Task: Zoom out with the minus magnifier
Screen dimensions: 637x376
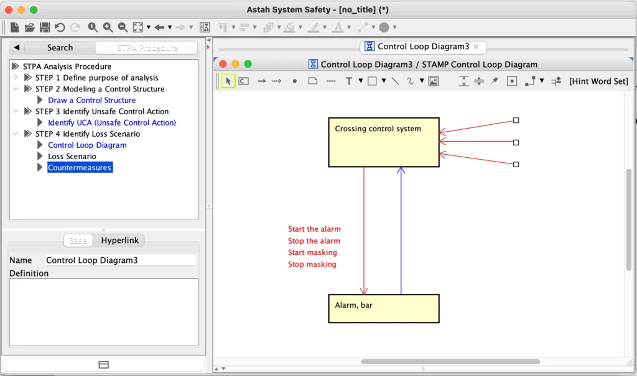Action: click(x=123, y=27)
